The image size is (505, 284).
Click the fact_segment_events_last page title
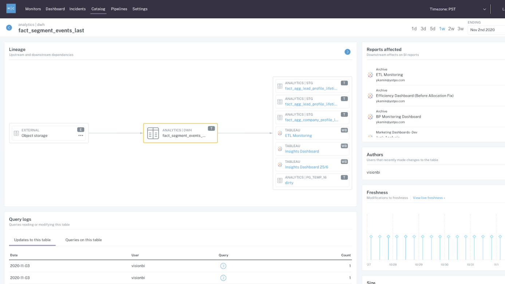tap(51, 31)
